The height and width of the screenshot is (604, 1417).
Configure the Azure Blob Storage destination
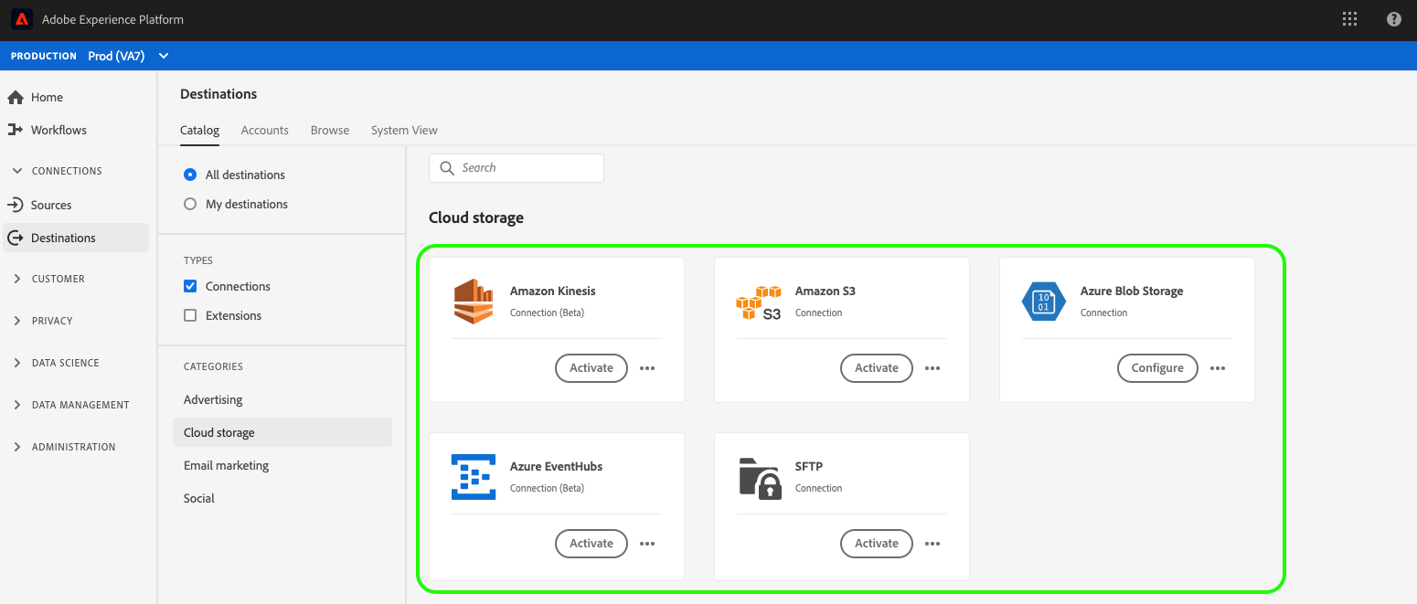tap(1157, 368)
